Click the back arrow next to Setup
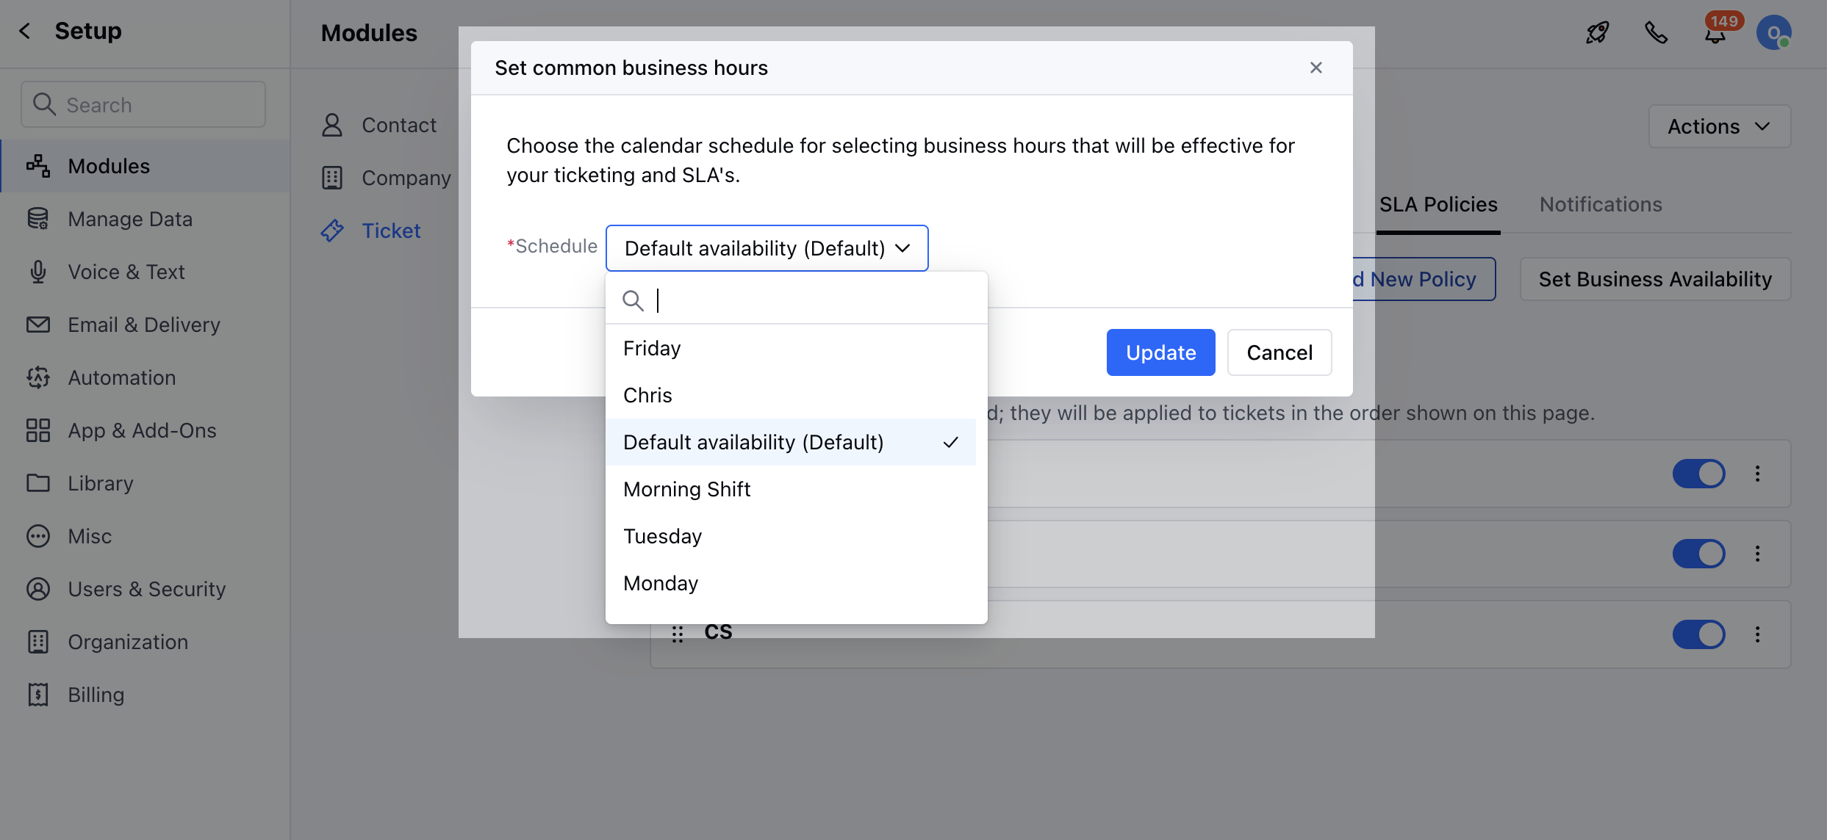1827x840 pixels. pyautogui.click(x=25, y=31)
